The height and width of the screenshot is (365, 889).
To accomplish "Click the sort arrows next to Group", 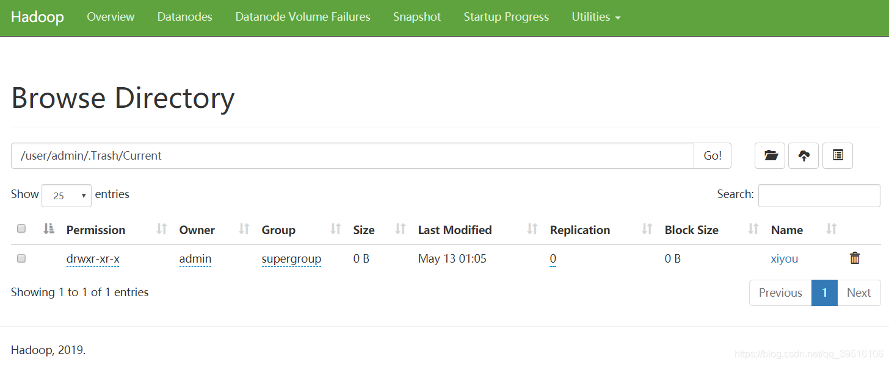I will pos(335,229).
